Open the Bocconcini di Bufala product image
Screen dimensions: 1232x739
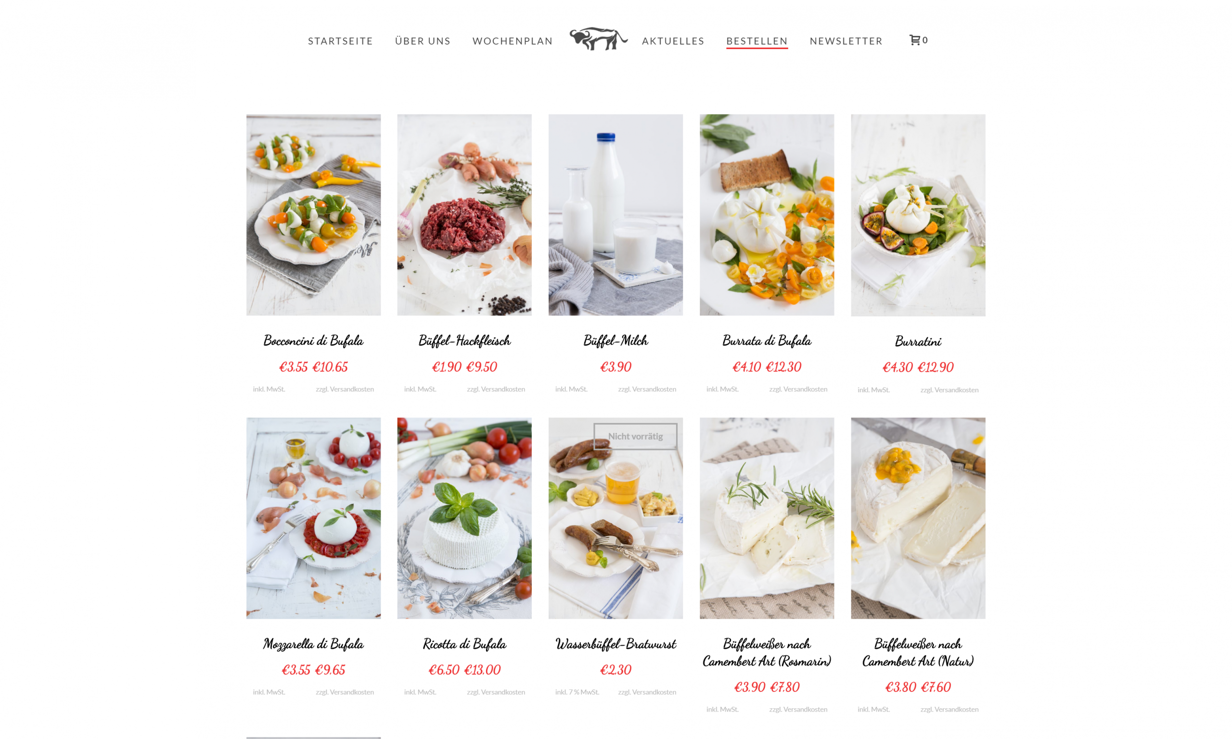[x=313, y=214]
